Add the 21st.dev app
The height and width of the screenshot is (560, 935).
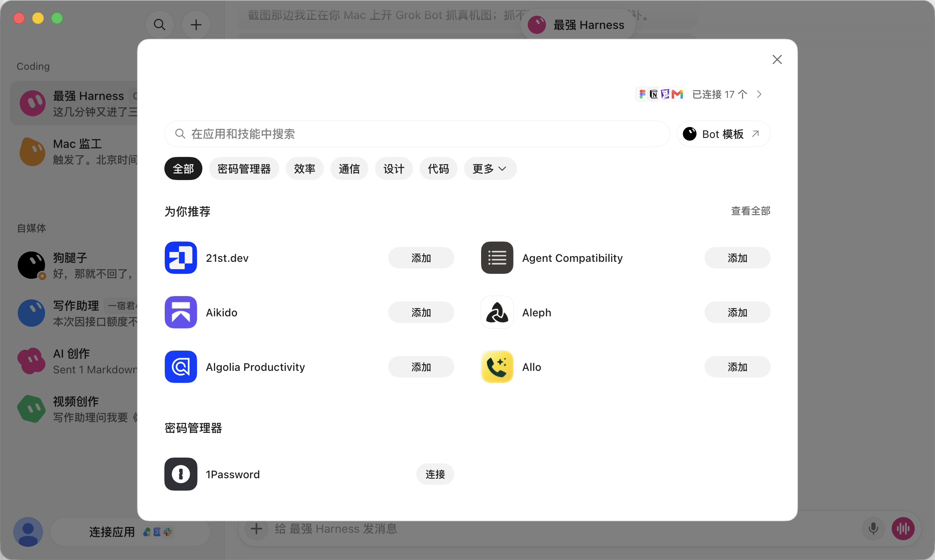(421, 258)
